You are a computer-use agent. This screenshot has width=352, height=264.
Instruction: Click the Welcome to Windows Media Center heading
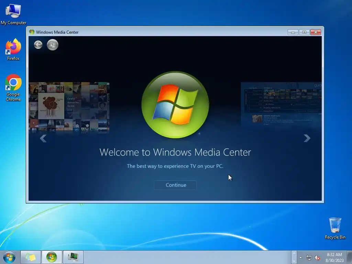point(175,152)
